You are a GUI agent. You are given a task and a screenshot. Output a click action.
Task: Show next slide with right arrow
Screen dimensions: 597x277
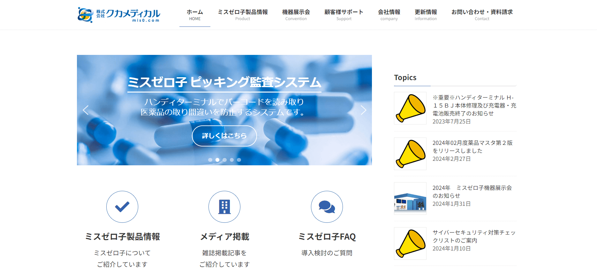click(363, 110)
